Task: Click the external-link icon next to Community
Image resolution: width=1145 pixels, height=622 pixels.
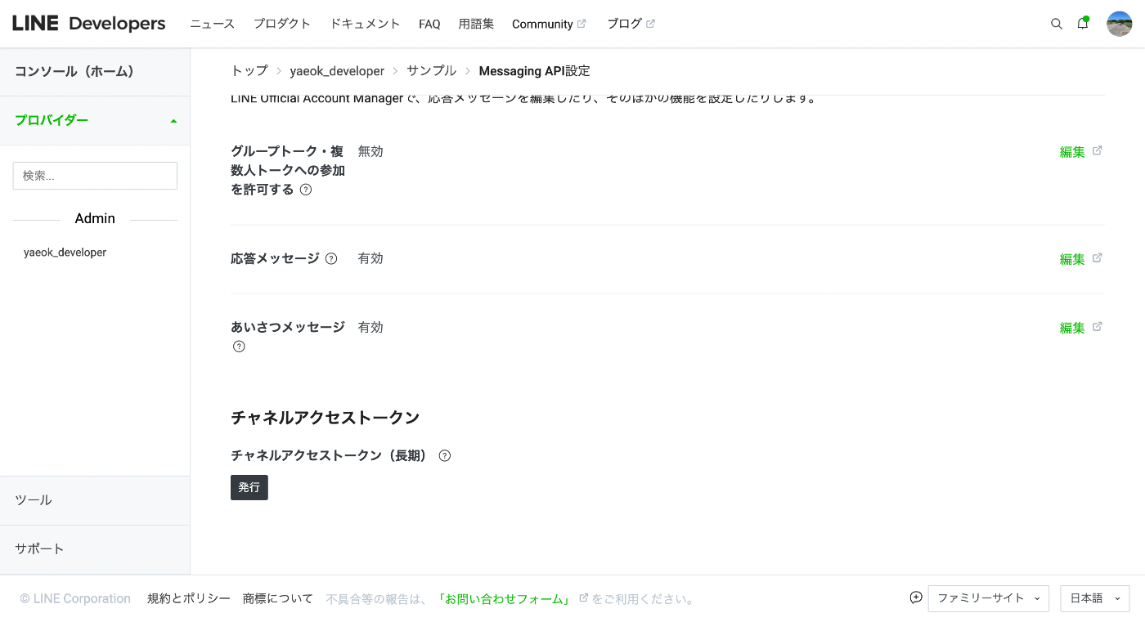Action: [x=581, y=24]
